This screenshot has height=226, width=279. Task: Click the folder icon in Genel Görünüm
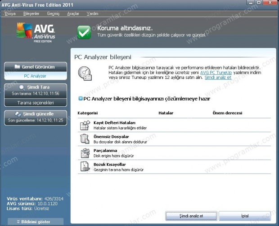(x=17, y=67)
